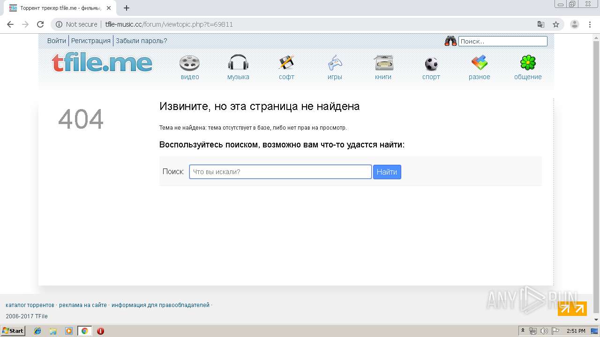Click the игры text link

click(335, 77)
